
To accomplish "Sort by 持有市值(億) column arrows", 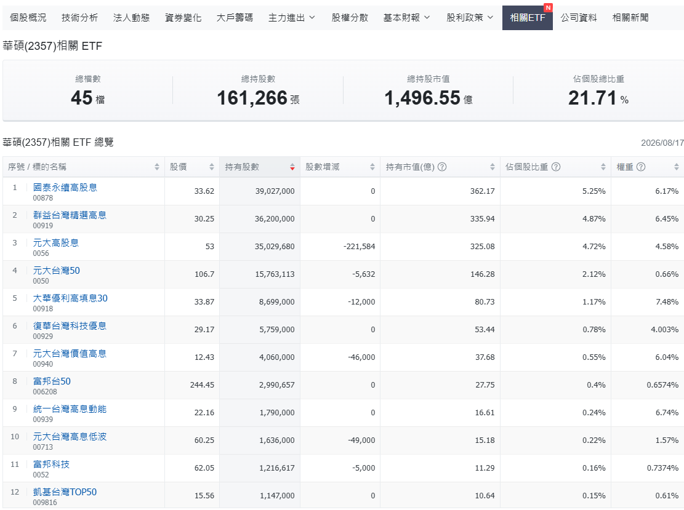I will tap(492, 167).
